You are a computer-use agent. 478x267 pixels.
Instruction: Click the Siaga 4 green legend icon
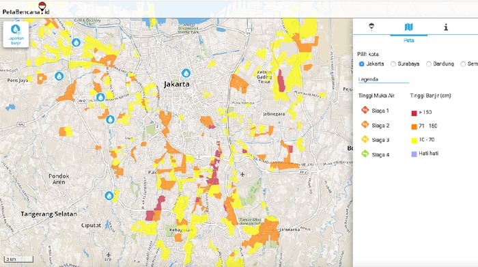coord(365,154)
